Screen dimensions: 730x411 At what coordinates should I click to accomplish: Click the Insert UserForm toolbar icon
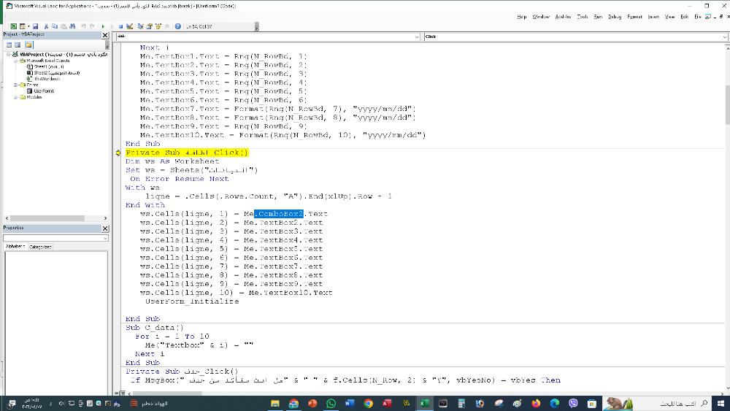click(x=23, y=26)
